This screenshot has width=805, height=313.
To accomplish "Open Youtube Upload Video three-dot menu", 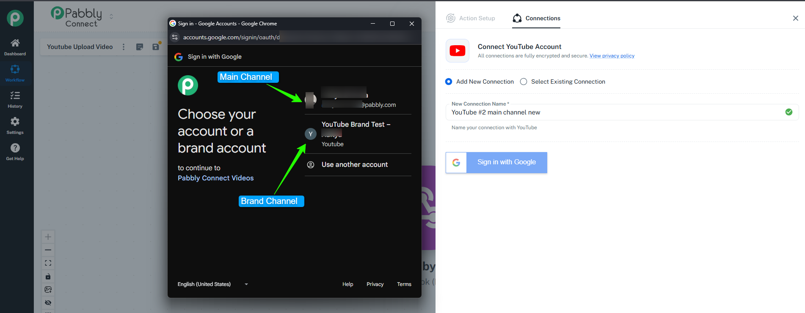I will pos(124,47).
